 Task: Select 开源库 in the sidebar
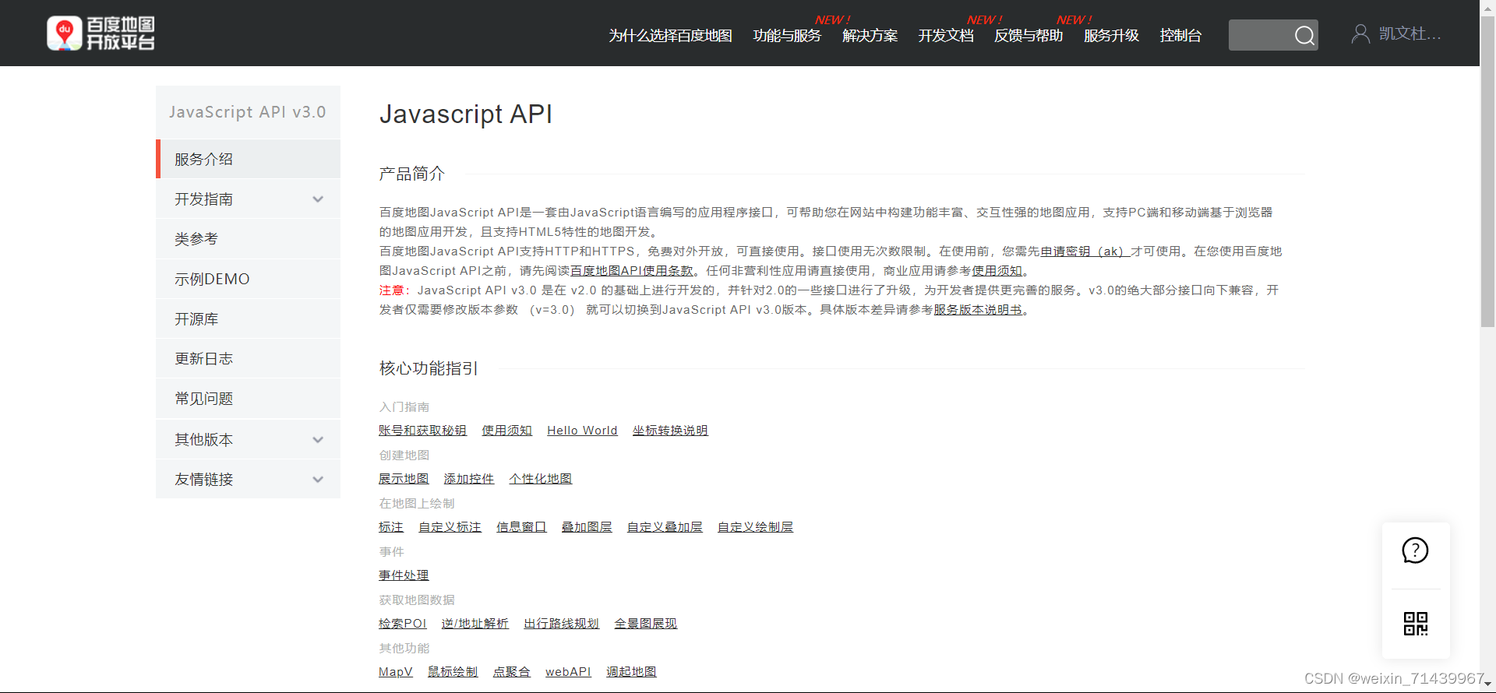click(x=249, y=319)
